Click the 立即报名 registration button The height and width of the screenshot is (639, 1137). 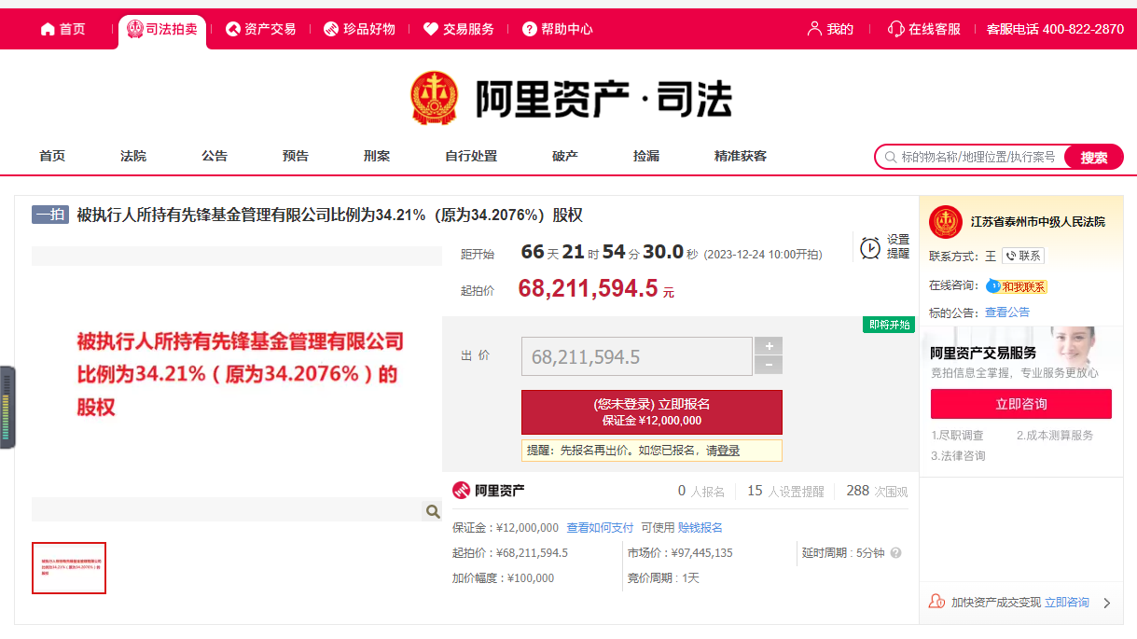[652, 412]
